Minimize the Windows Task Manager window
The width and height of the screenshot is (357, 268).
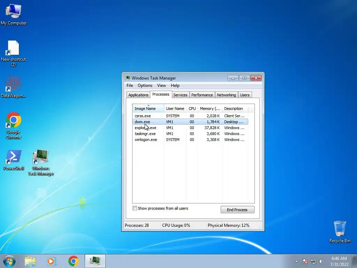pyautogui.click(x=233, y=78)
